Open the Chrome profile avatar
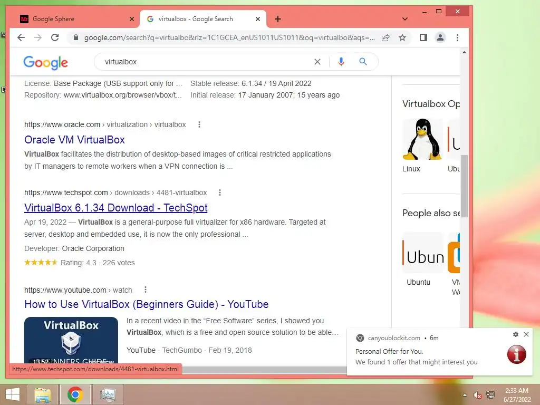The image size is (540, 405). pyautogui.click(x=440, y=37)
